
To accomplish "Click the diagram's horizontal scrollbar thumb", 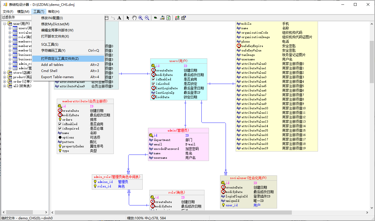I will 173,212.
